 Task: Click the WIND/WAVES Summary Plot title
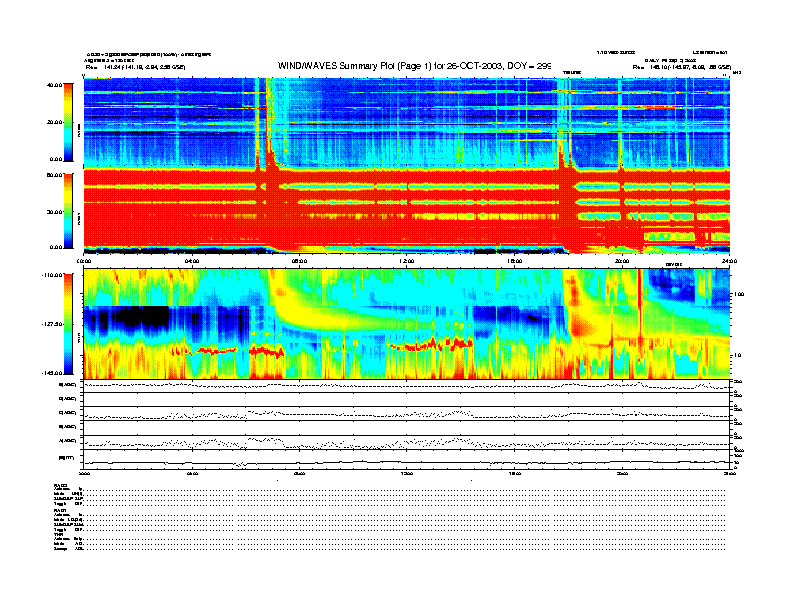click(414, 66)
